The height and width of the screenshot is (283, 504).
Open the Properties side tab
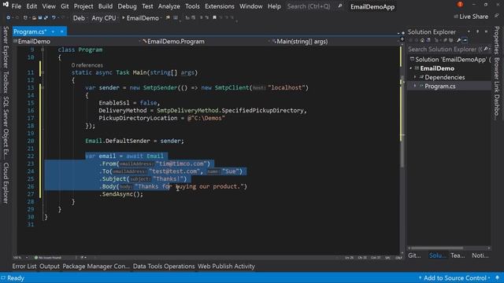point(497,40)
